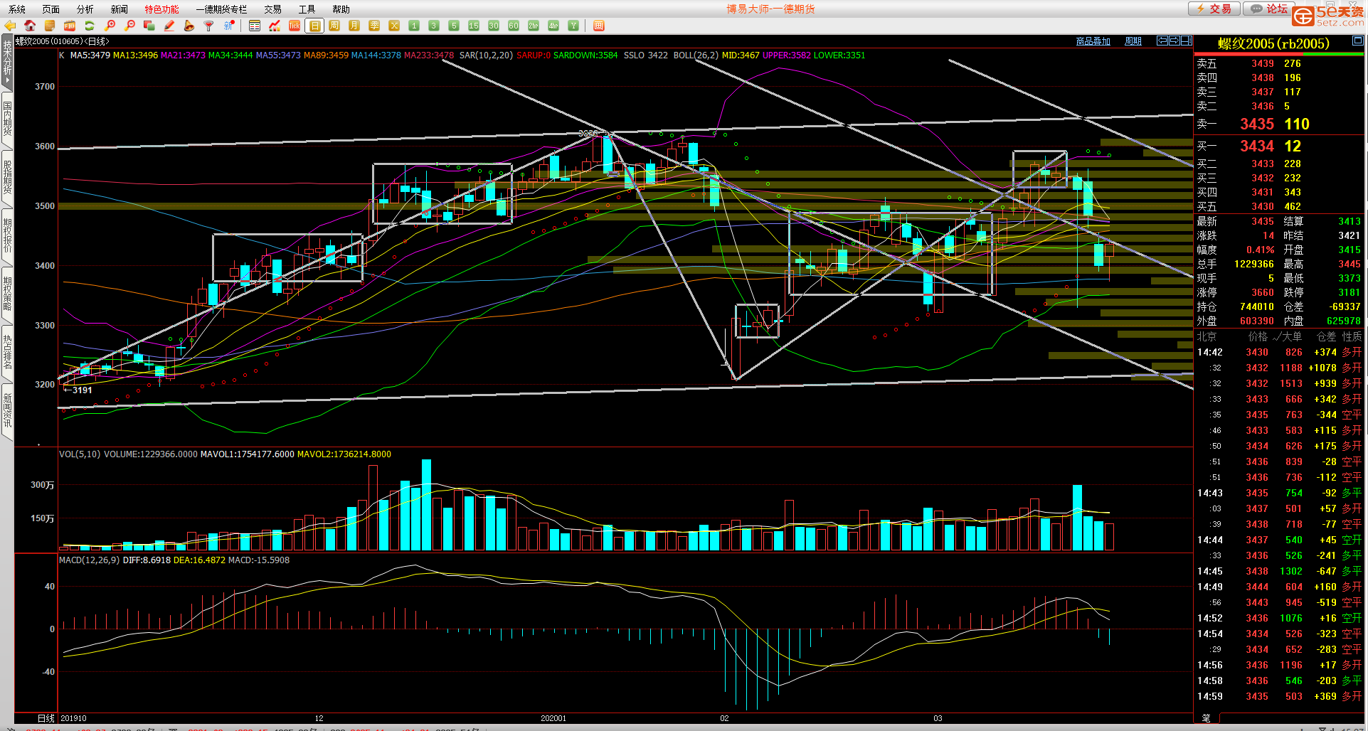The image size is (1368, 731).
Task: Click the 交易 trade button
Action: point(1214,9)
